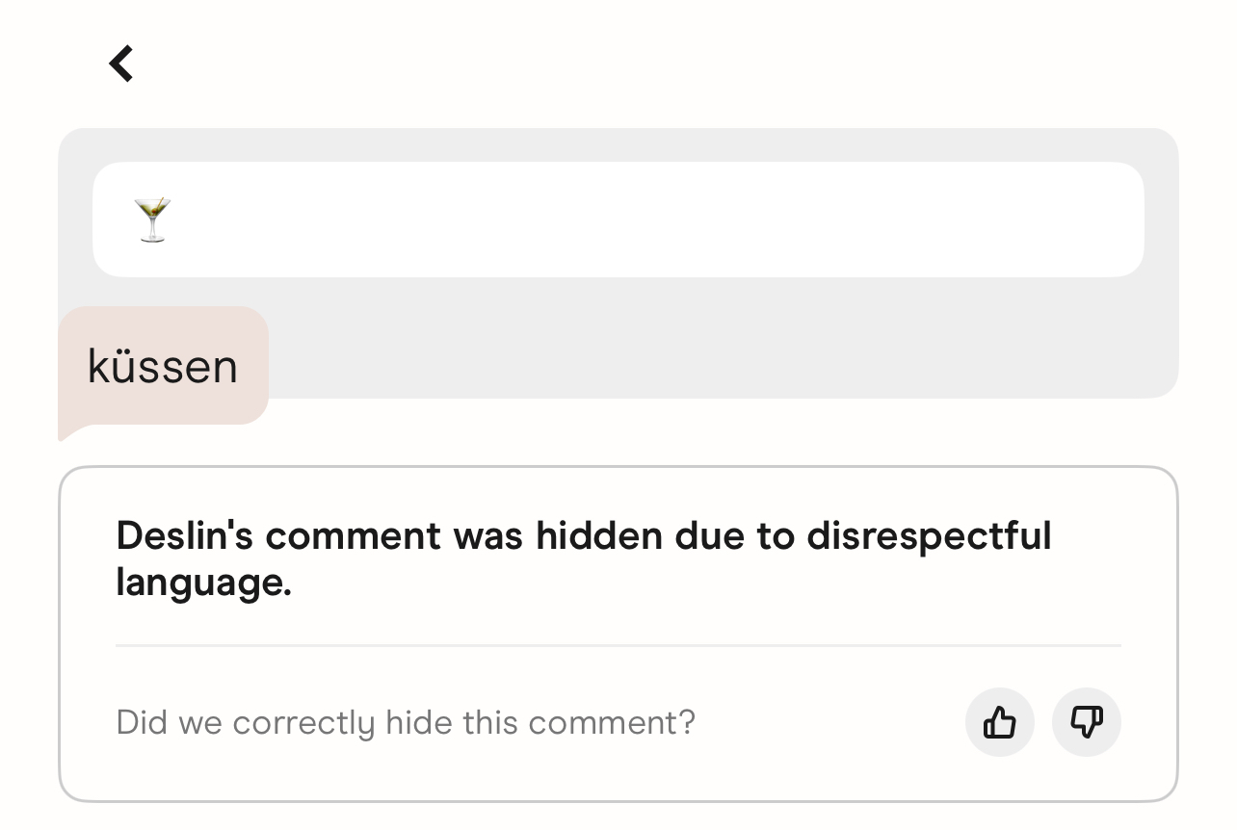Click the words "Did we" in feedback question
The height and width of the screenshot is (830, 1237).
coord(169,722)
